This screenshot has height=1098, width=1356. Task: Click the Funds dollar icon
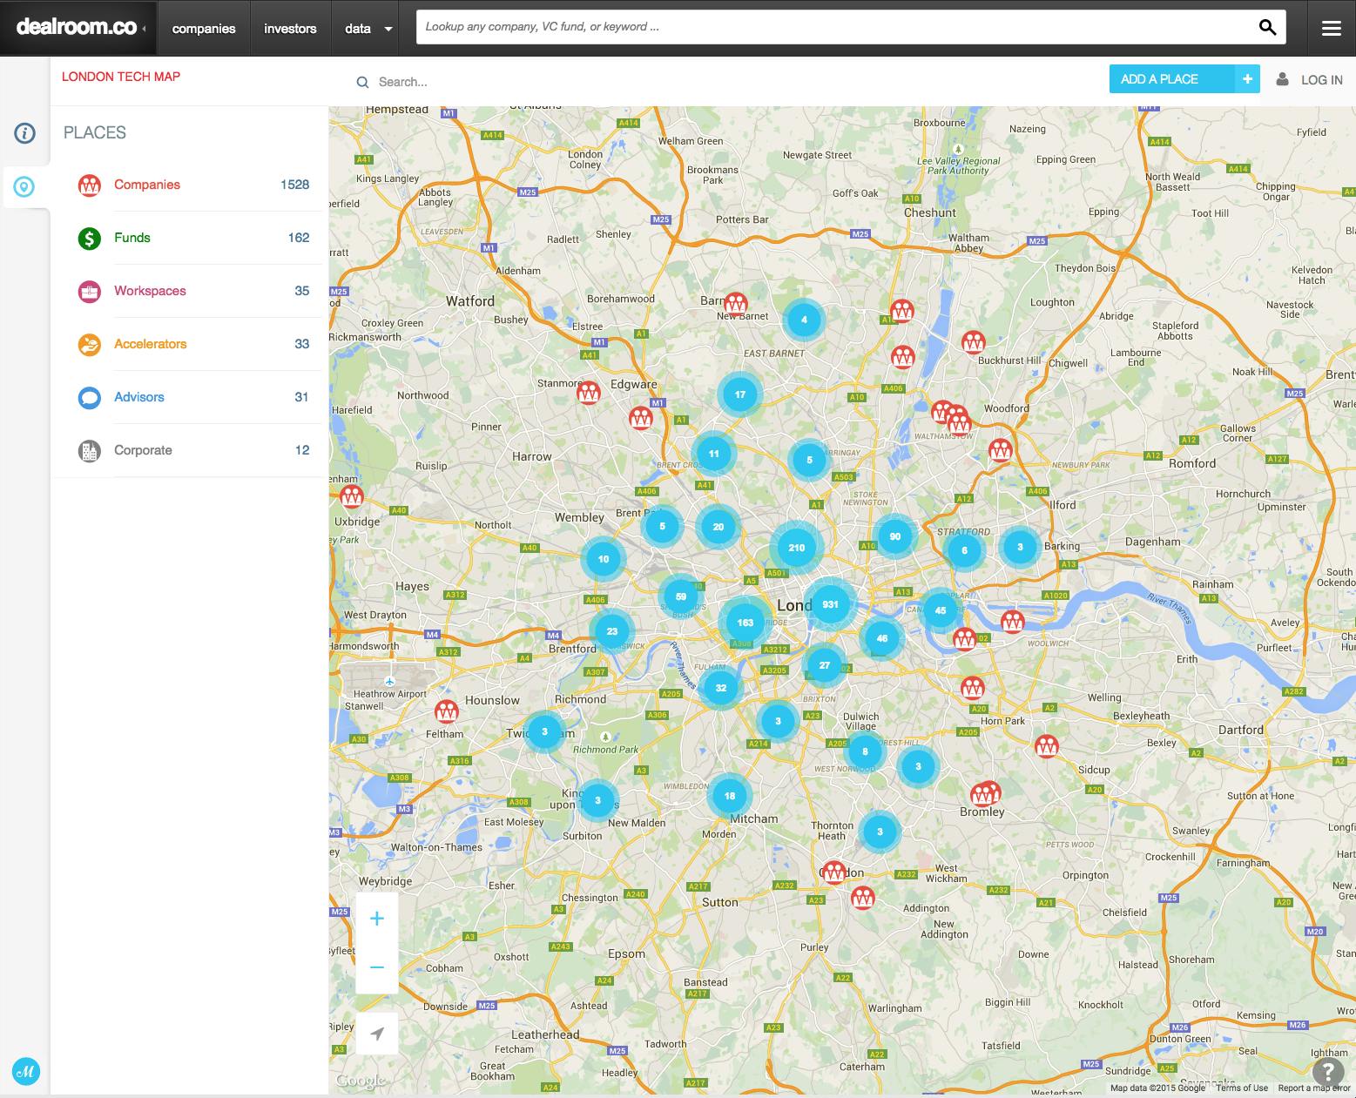tap(90, 237)
